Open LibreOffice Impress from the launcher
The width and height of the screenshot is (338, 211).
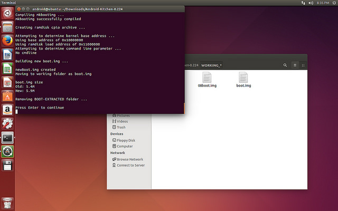(x=7, y=82)
